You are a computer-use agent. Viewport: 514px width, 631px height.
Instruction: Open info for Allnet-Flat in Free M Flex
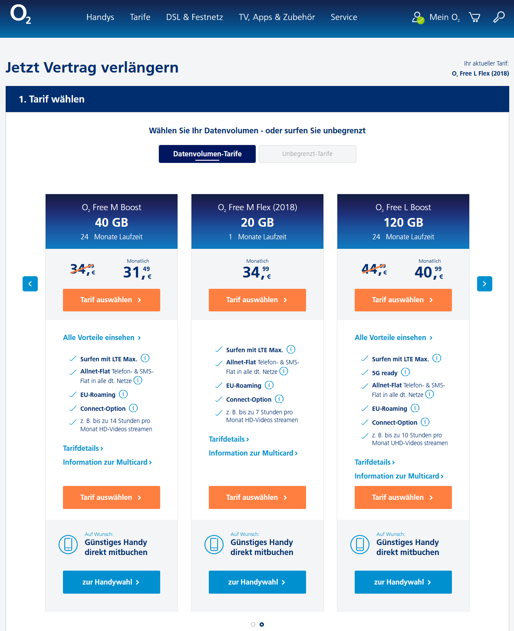tap(283, 371)
